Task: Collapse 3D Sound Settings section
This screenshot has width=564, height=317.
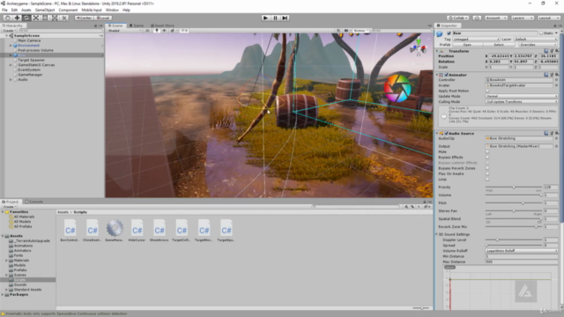Action: click(x=437, y=235)
